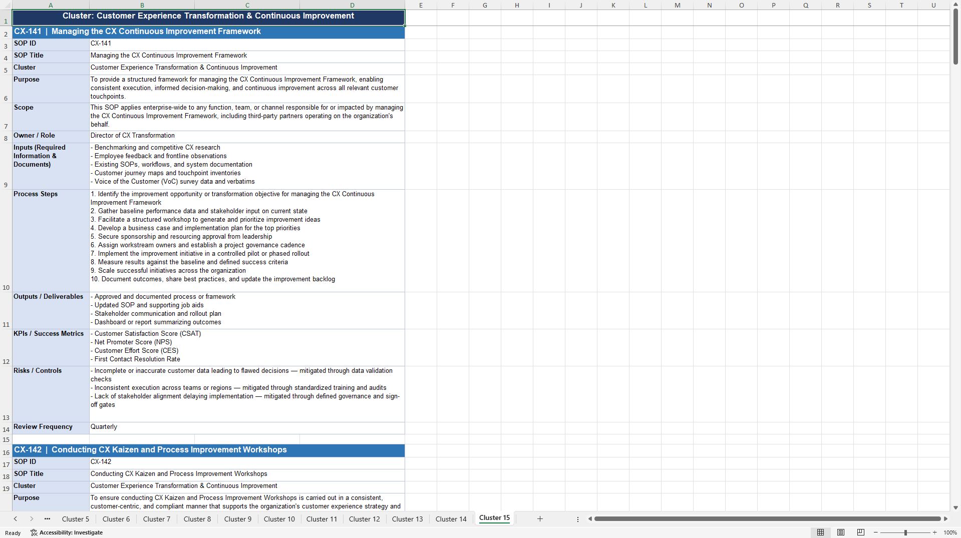Open the Cluster 9 sheet tab
The image size is (961, 538).
(x=238, y=519)
